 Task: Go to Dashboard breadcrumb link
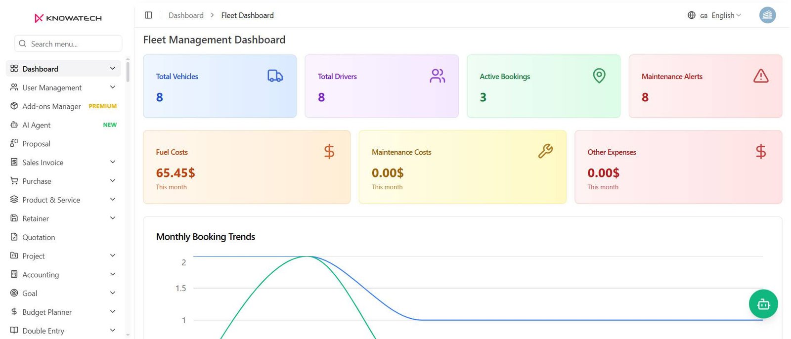click(186, 15)
